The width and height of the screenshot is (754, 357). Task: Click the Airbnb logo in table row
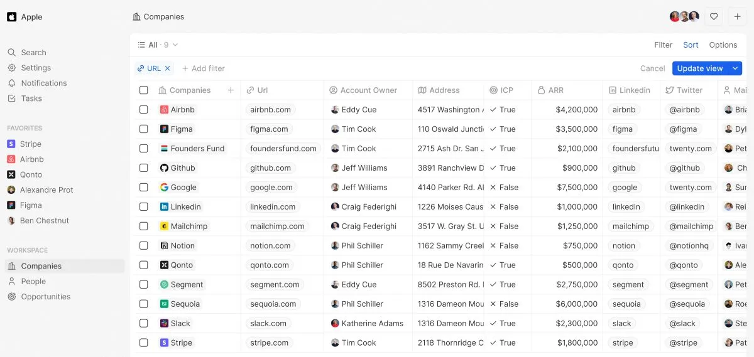[x=164, y=110]
